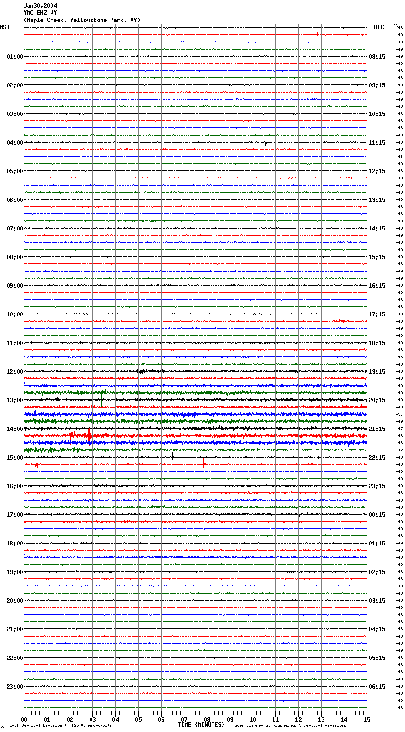Click the '10' minute tick label
The image size is (405, 732).
tap(253, 720)
